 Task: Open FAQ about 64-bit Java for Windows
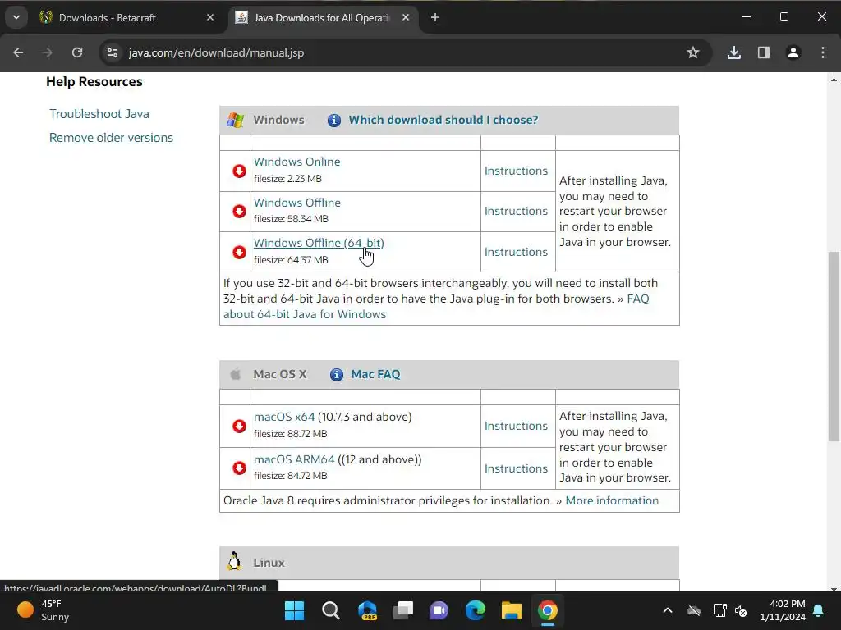click(x=305, y=314)
